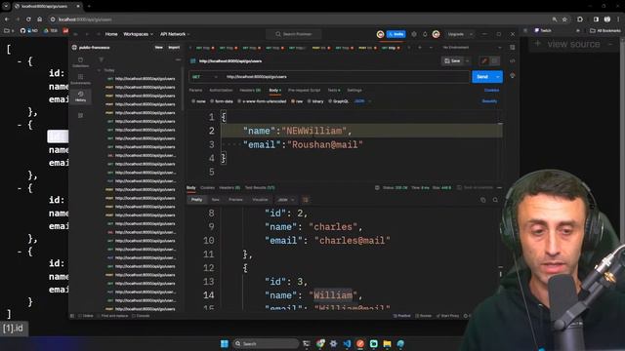The image size is (625, 351).
Task: Open the response Test Results tab
Action: [x=260, y=188]
